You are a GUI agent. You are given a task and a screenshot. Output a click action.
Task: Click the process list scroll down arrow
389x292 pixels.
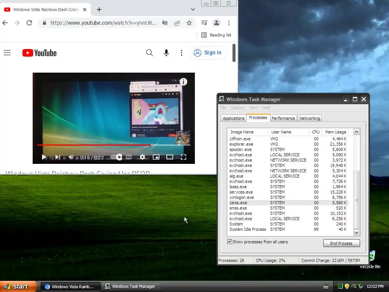point(356,233)
